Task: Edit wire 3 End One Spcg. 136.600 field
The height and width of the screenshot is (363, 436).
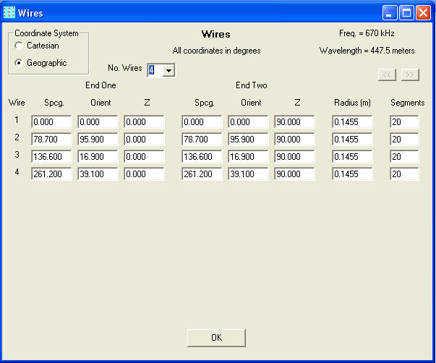Action: coord(51,157)
